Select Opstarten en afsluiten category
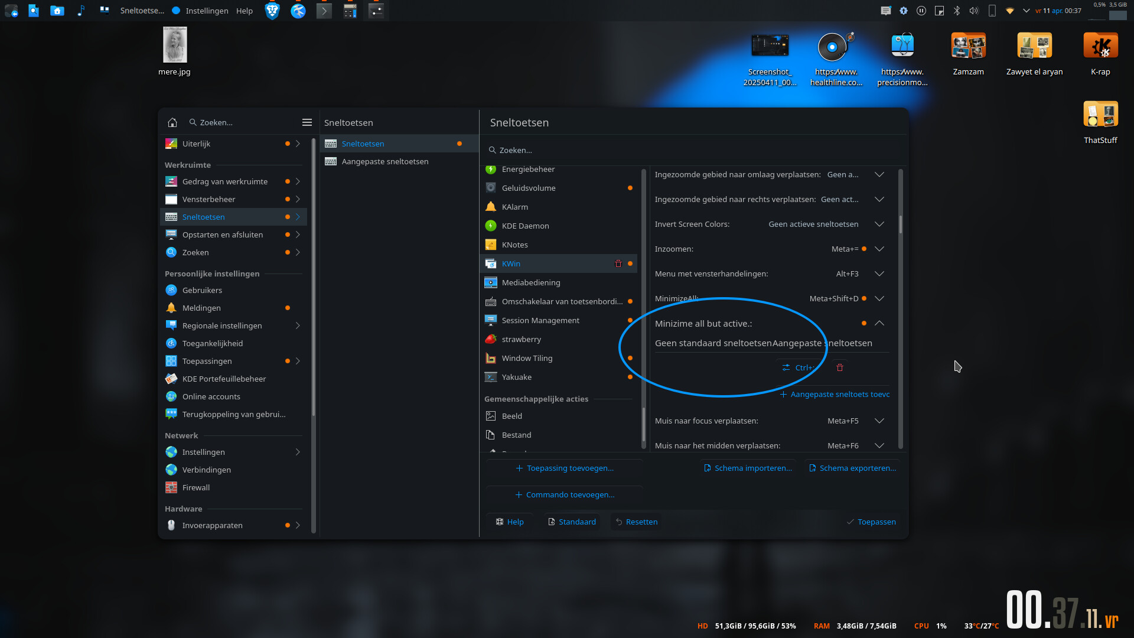Image resolution: width=1134 pixels, height=638 pixels. [233, 235]
